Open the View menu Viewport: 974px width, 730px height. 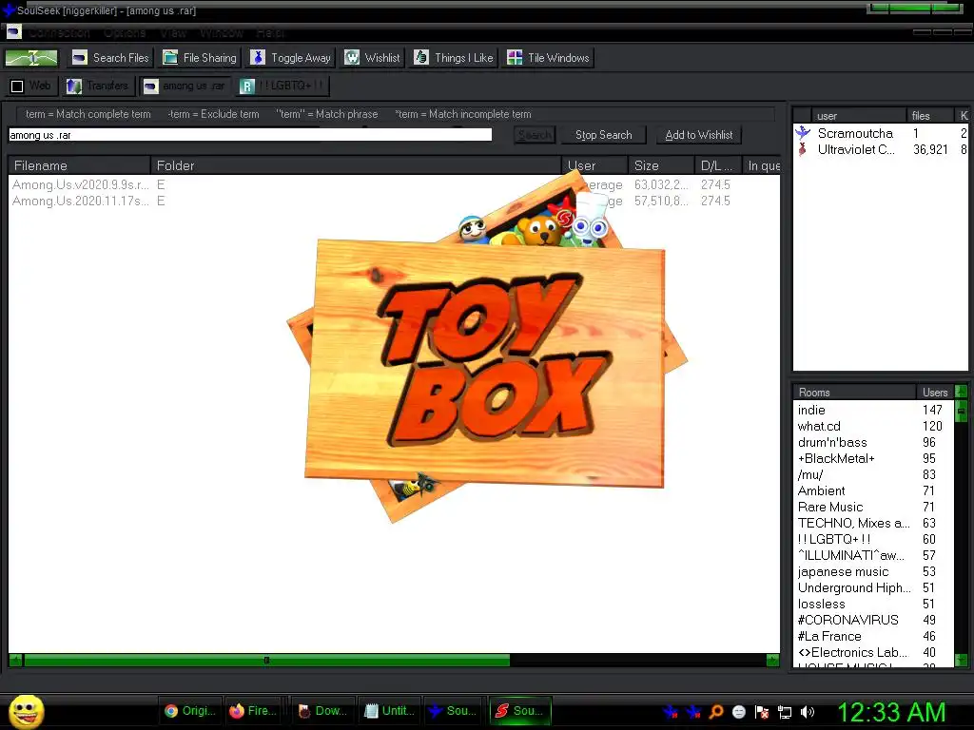(x=173, y=33)
